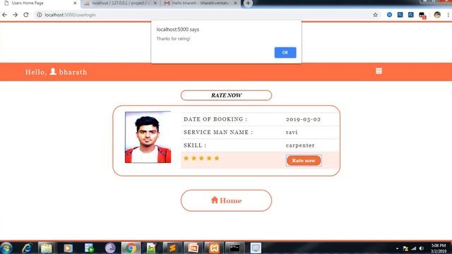Click the site info icon in address bar
The image size is (452, 254).
[x=40, y=15]
